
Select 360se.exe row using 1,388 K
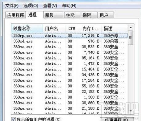click(x=70, y=97)
